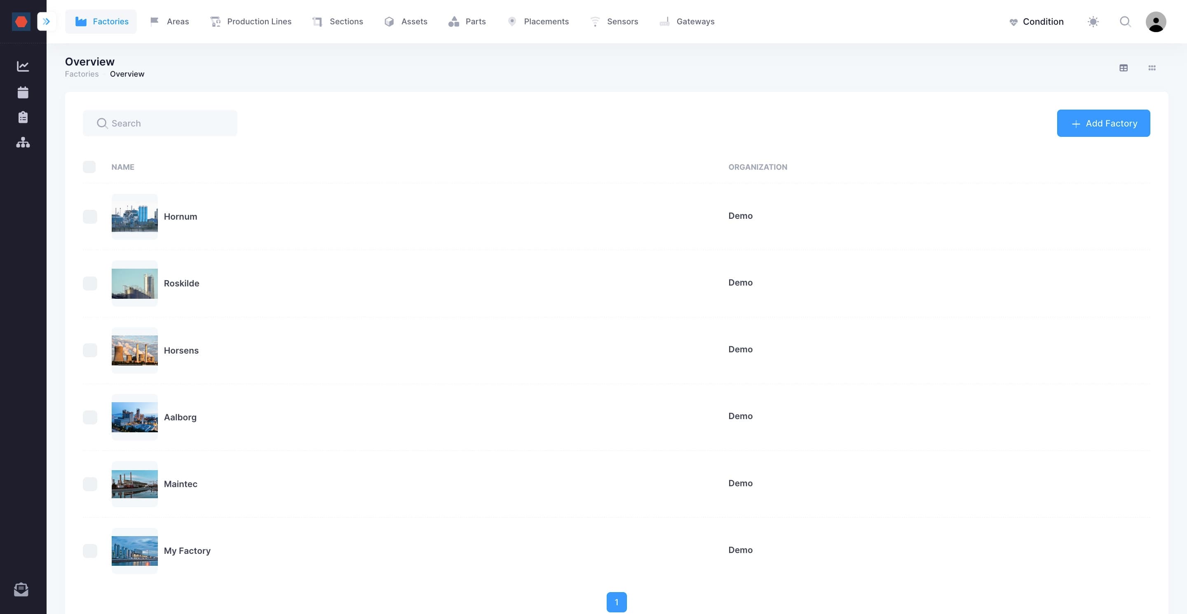Open the Condition module dropdown
This screenshot has height=614, width=1187.
1036,21
